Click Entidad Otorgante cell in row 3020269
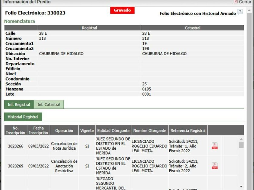Image resolution: width=254 pixels, height=190 pixels. [x=113, y=166]
